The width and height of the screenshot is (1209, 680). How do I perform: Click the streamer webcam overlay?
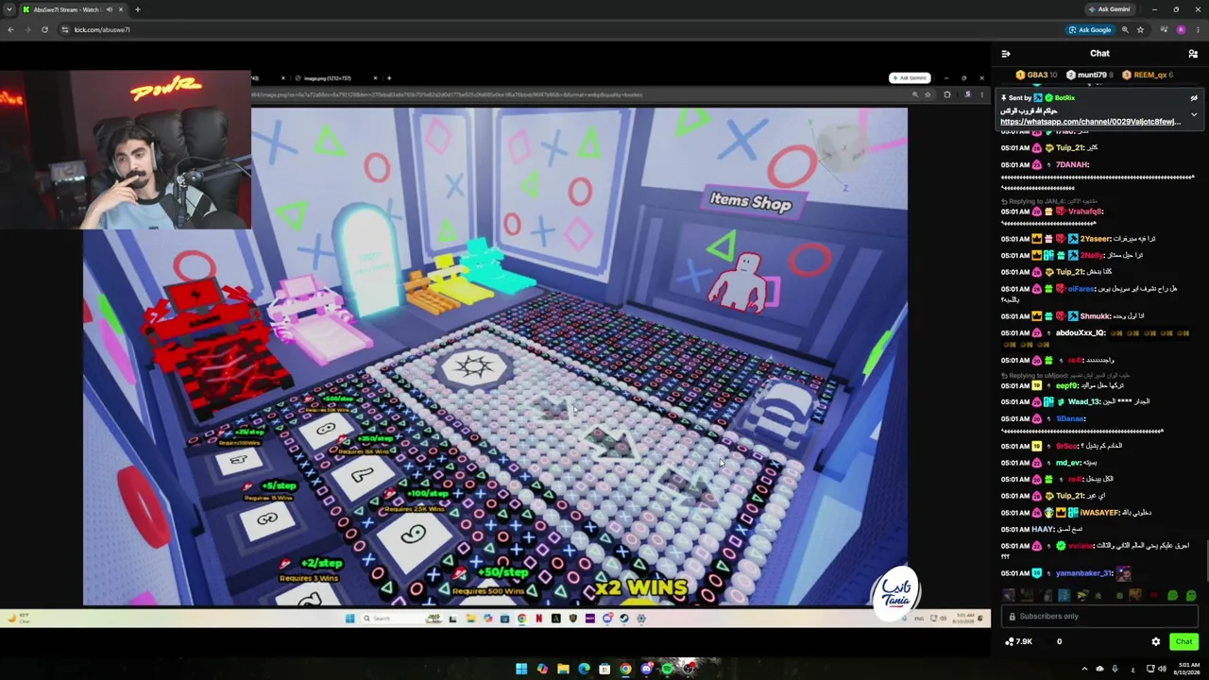(126, 151)
